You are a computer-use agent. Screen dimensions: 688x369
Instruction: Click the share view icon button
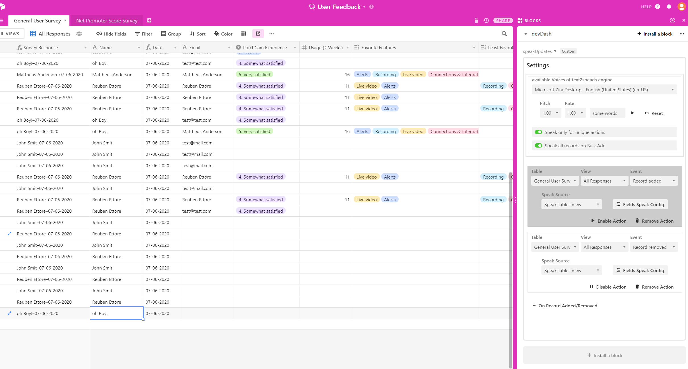click(x=258, y=34)
